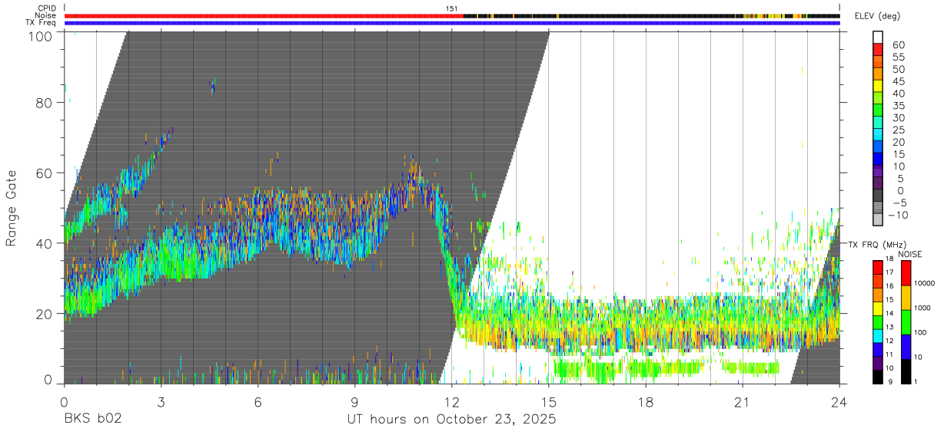Click elevation legend value 35
This screenshot has width=944, height=435.
[897, 106]
